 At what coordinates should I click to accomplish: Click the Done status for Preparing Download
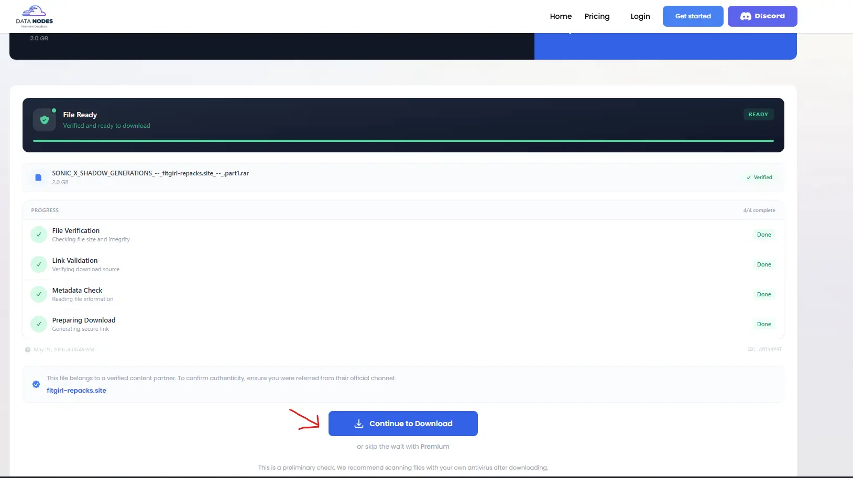pos(764,324)
